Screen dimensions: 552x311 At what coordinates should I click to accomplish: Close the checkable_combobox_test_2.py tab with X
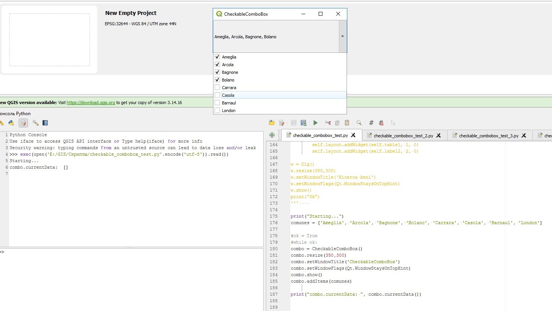(439, 135)
